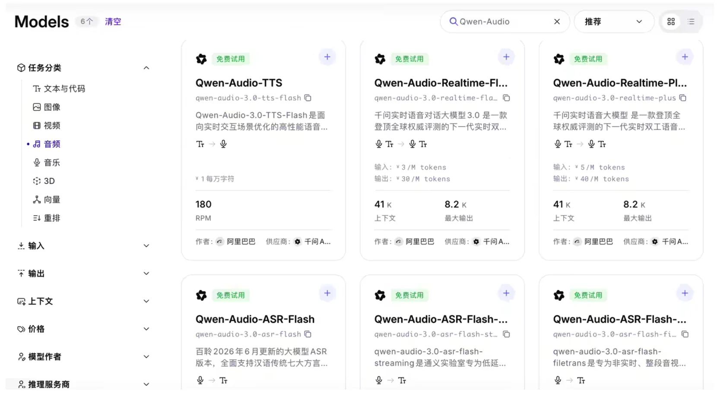Open the Qwen-Audio-TTS model title
Image resolution: width=717 pixels, height=396 pixels.
coord(239,83)
